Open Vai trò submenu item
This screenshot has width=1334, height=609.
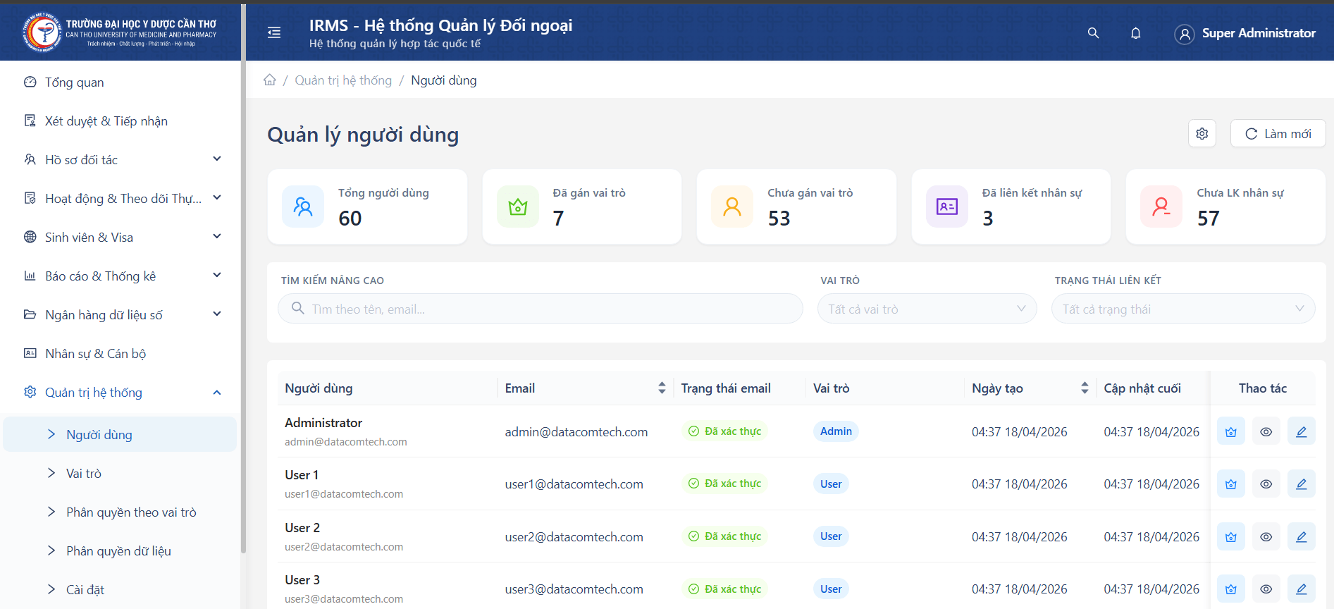[x=84, y=474]
